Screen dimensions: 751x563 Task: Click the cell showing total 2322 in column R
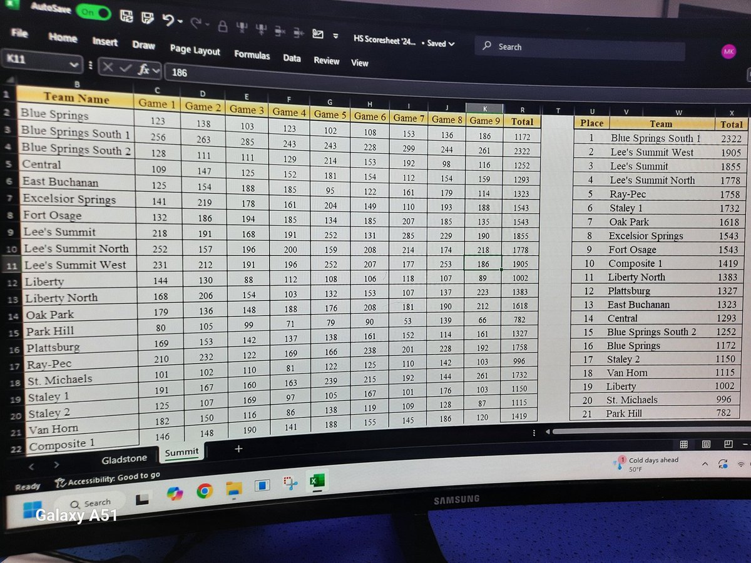pos(522,151)
